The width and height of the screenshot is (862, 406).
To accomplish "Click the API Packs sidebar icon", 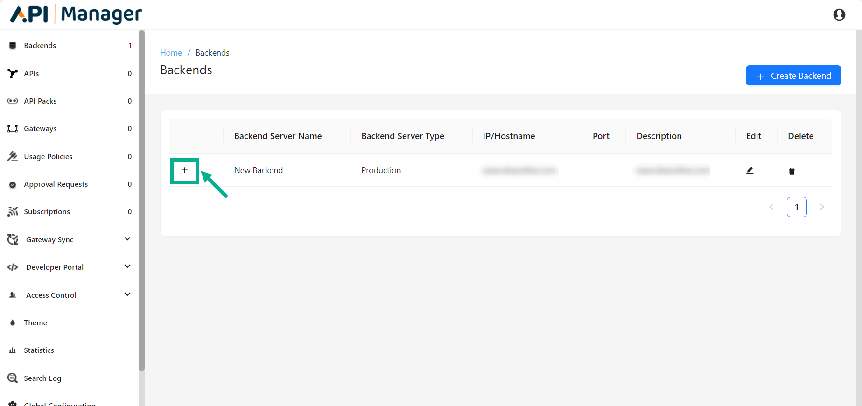I will (13, 101).
